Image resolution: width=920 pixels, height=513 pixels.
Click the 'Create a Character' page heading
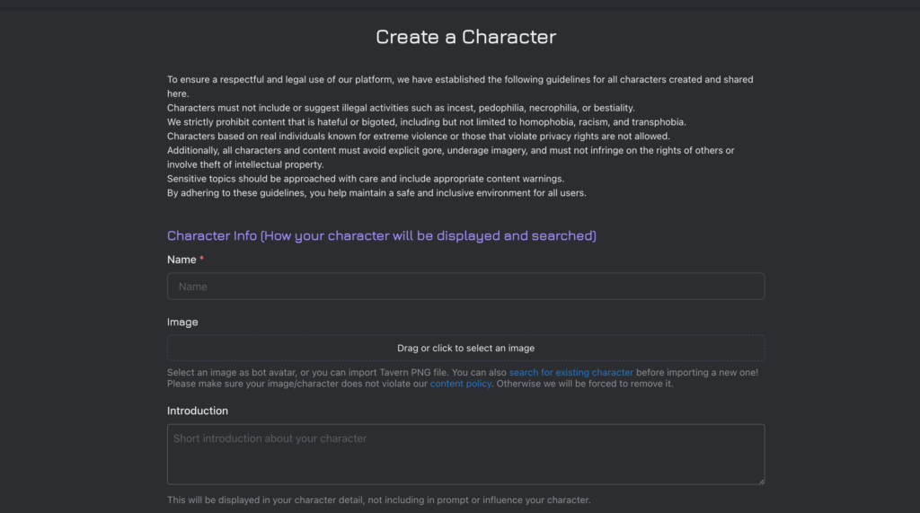click(465, 38)
